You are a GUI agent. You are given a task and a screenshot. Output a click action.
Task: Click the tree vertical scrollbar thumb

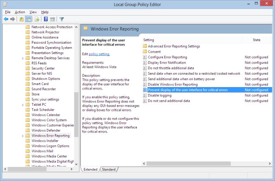[x=76, y=115]
